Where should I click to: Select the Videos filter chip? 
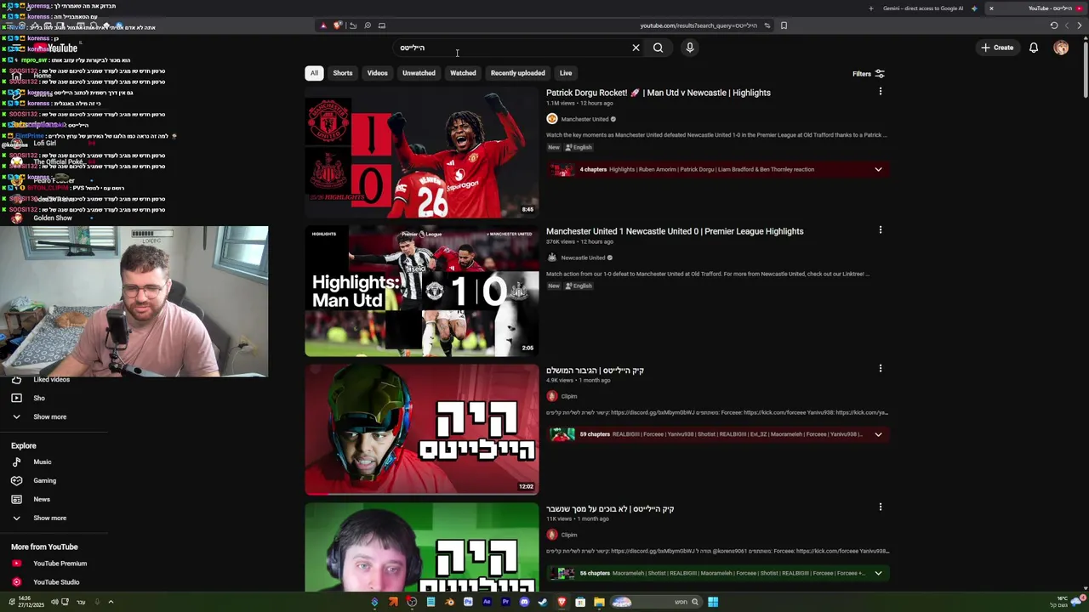click(378, 73)
